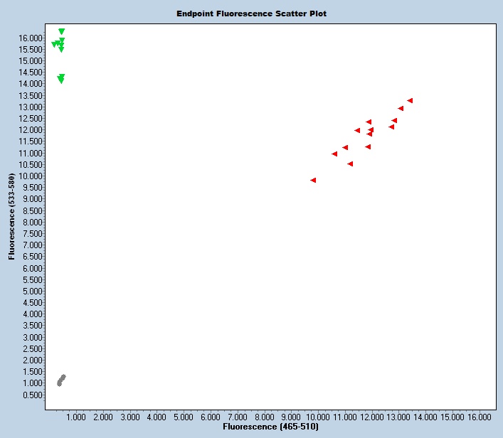Click the lowest-left red triangle data point
The height and width of the screenshot is (438, 503).
pyautogui.click(x=313, y=181)
